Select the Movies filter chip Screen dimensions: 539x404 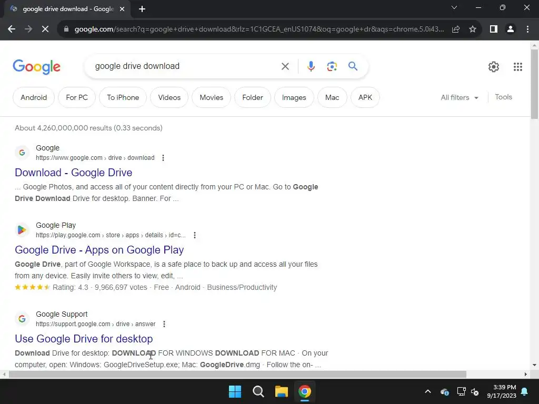pos(212,97)
